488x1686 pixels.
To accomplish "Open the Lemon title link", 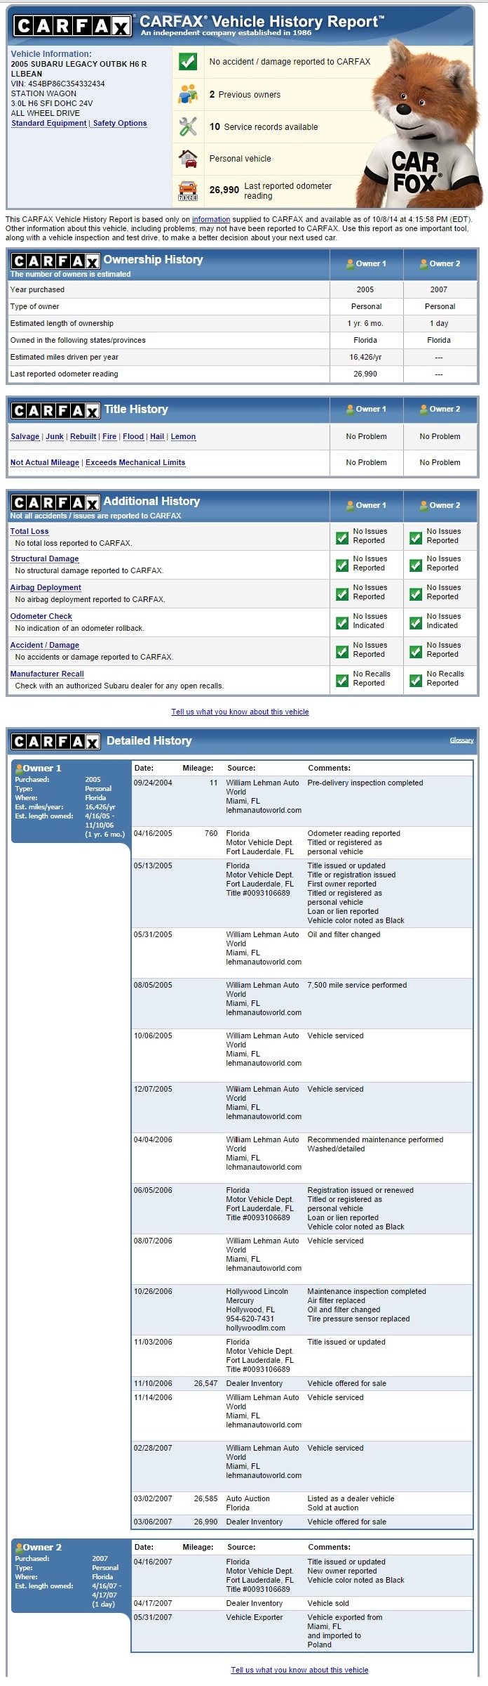I will click(x=183, y=436).
